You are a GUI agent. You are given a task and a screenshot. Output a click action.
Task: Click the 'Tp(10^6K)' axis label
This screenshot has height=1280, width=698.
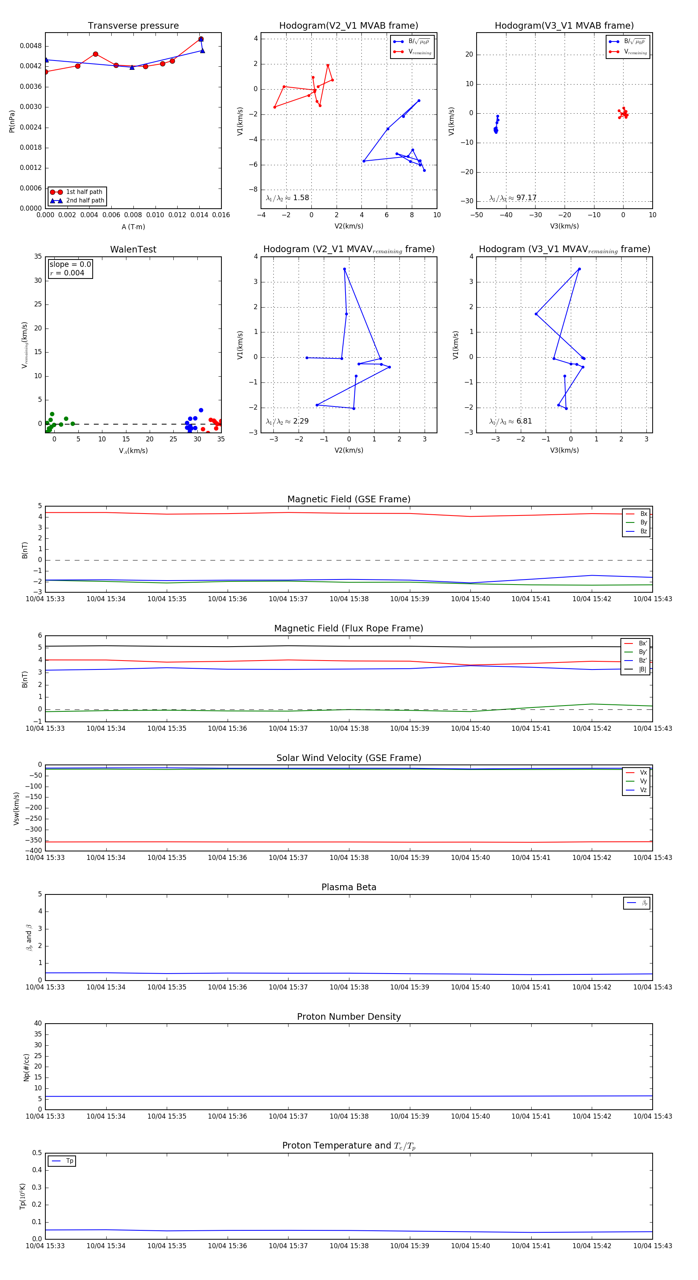pos(22,1196)
